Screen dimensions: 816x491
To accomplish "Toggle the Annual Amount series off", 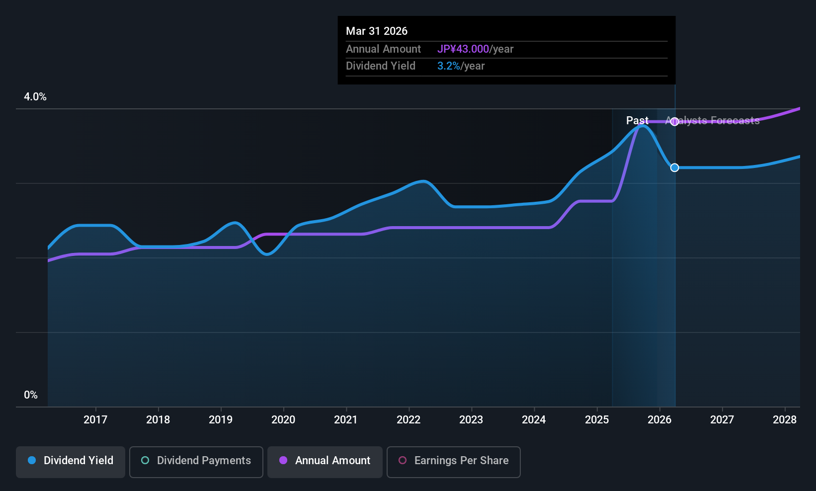I will click(325, 461).
